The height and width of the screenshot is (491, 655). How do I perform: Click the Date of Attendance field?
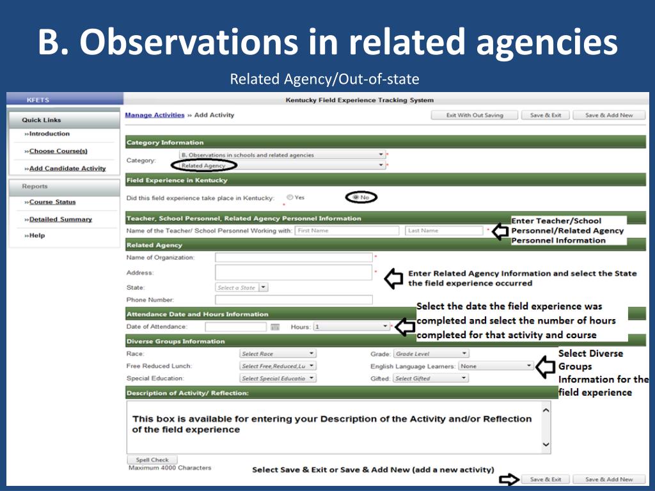[x=235, y=327]
